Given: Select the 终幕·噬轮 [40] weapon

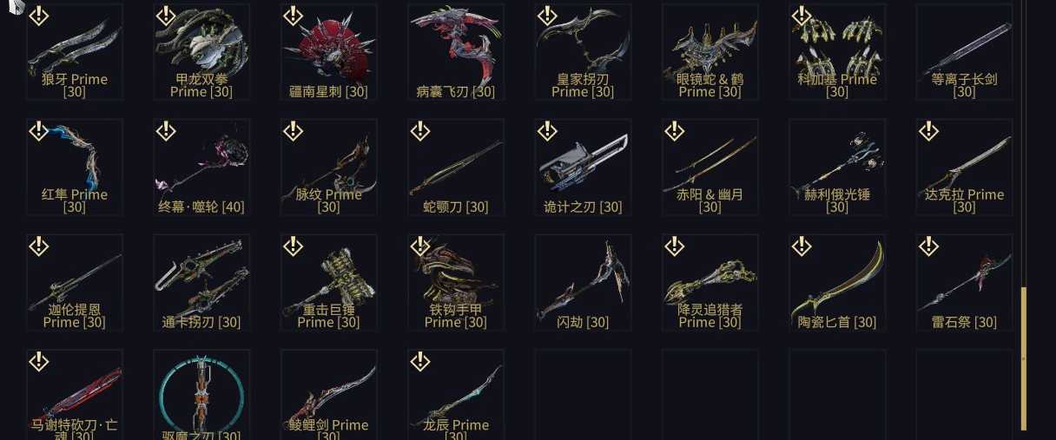Looking at the screenshot, I should point(201,167).
